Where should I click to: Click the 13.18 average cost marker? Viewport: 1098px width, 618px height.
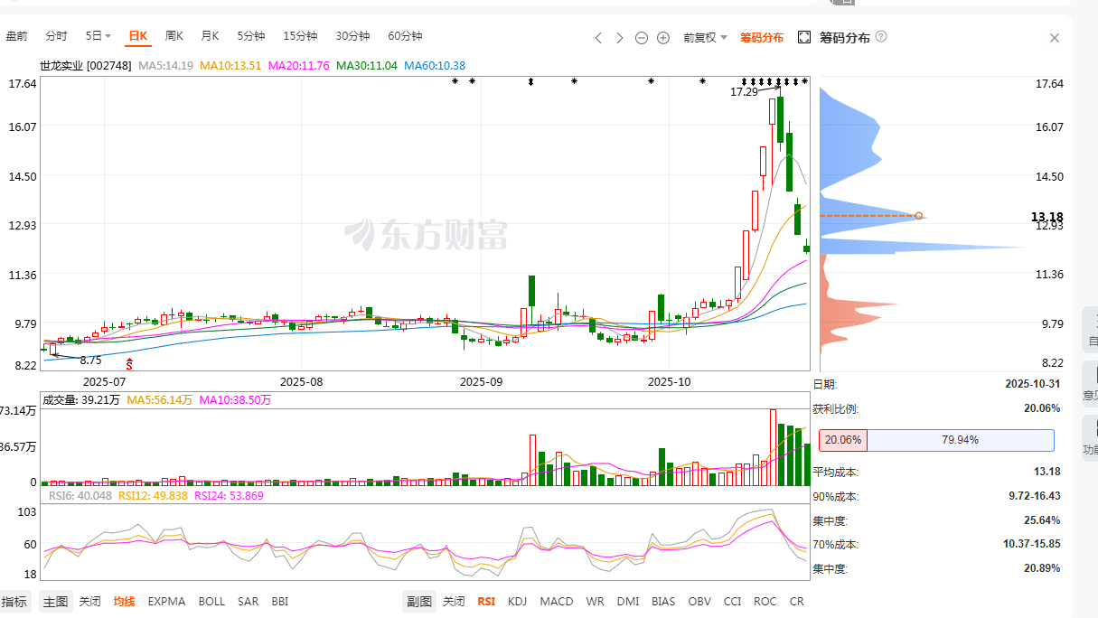[x=919, y=216]
